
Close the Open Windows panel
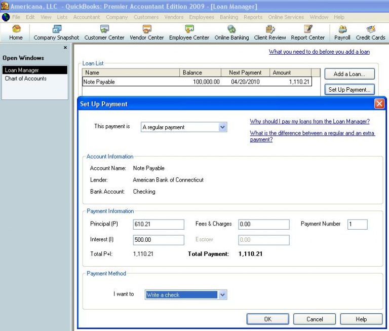point(65,48)
